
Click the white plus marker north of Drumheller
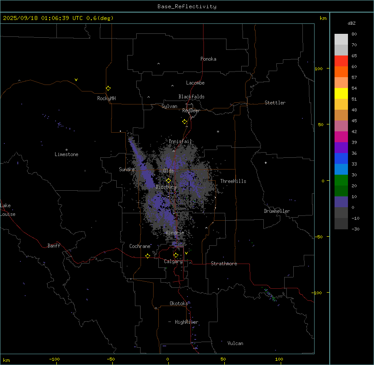[x=266, y=163]
